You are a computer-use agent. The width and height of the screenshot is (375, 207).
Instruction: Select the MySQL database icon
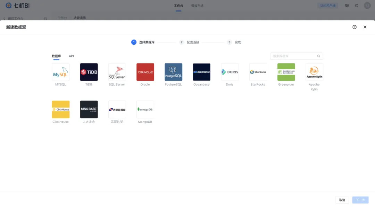pyautogui.click(x=60, y=72)
